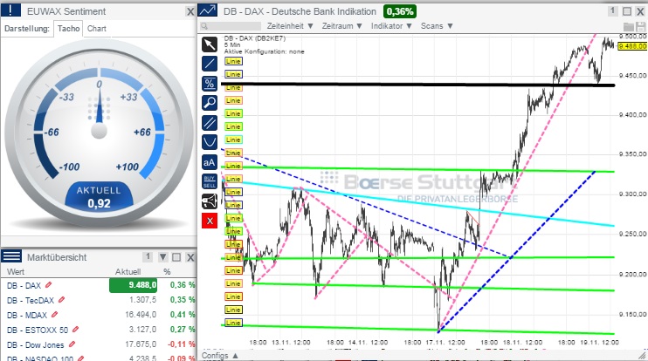Open the Zeiteinheit dropdown
648x361 pixels.
click(x=290, y=26)
